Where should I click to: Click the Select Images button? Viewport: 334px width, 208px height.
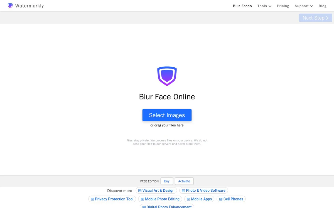pos(167,115)
